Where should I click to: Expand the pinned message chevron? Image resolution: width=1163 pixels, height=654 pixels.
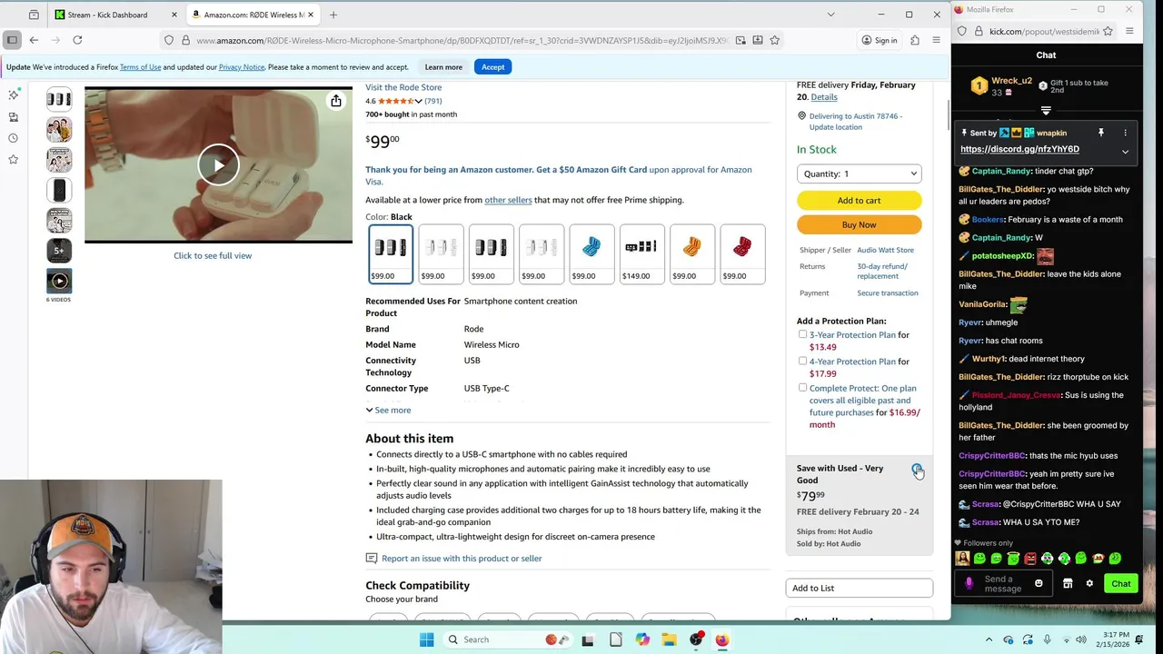click(1125, 152)
